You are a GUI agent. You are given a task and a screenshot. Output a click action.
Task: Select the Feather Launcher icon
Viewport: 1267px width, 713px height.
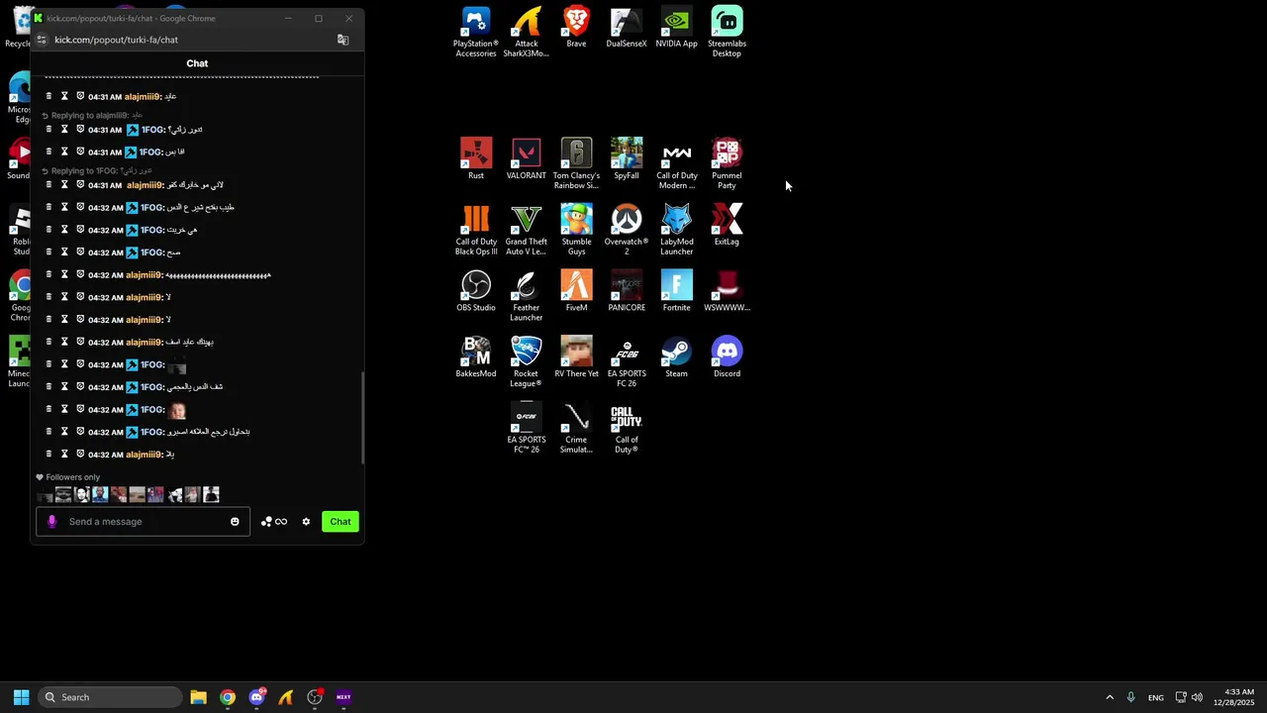pos(526,295)
